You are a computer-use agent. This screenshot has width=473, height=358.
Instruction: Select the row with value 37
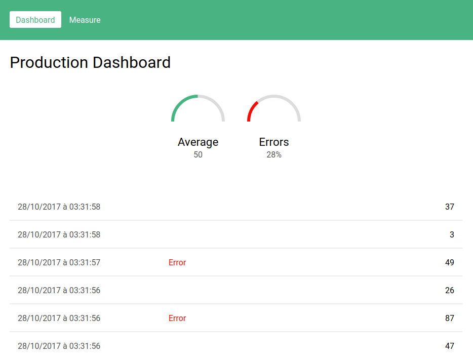pos(236,207)
